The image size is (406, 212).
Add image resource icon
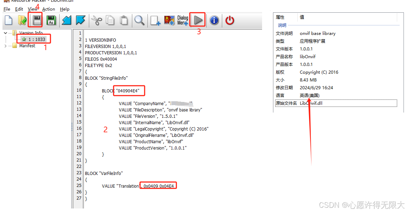(x=169, y=20)
